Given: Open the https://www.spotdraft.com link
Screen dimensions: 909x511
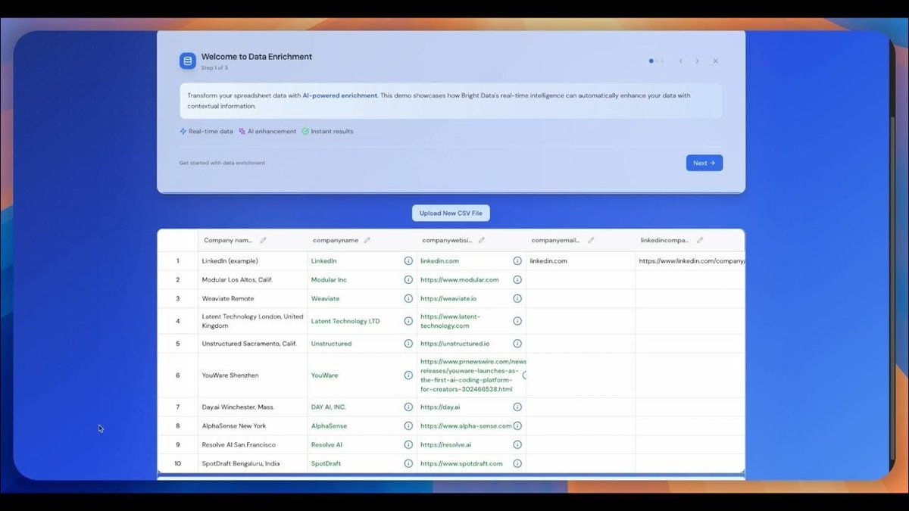Looking at the screenshot, I should (461, 463).
